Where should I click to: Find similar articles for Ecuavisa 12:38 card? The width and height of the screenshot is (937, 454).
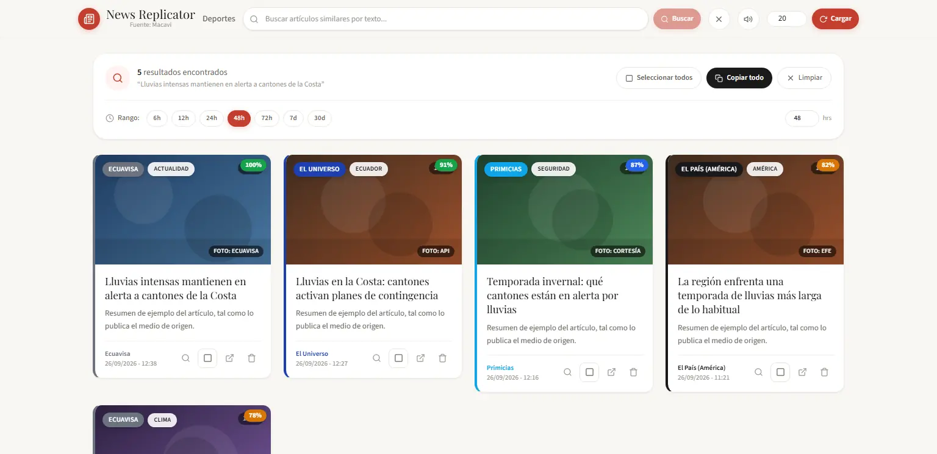point(185,358)
